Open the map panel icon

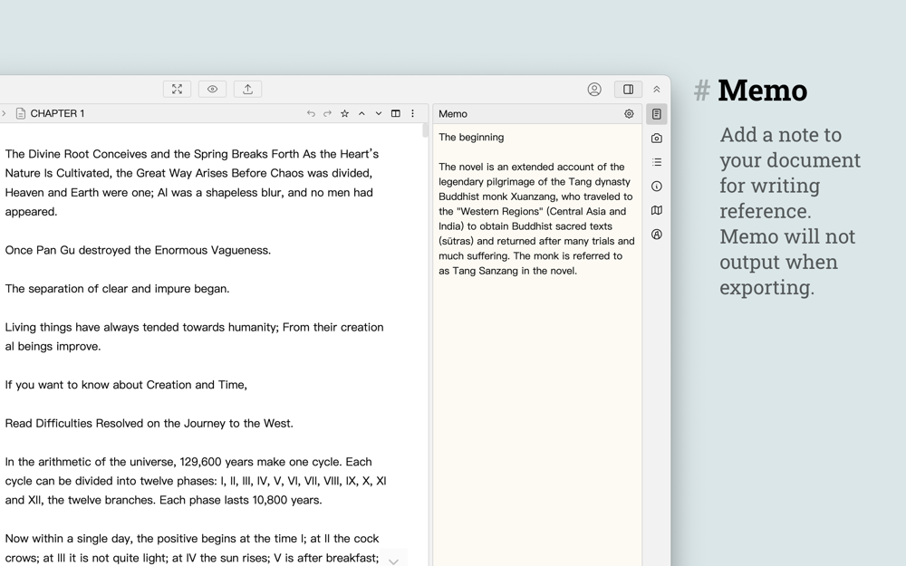656,210
